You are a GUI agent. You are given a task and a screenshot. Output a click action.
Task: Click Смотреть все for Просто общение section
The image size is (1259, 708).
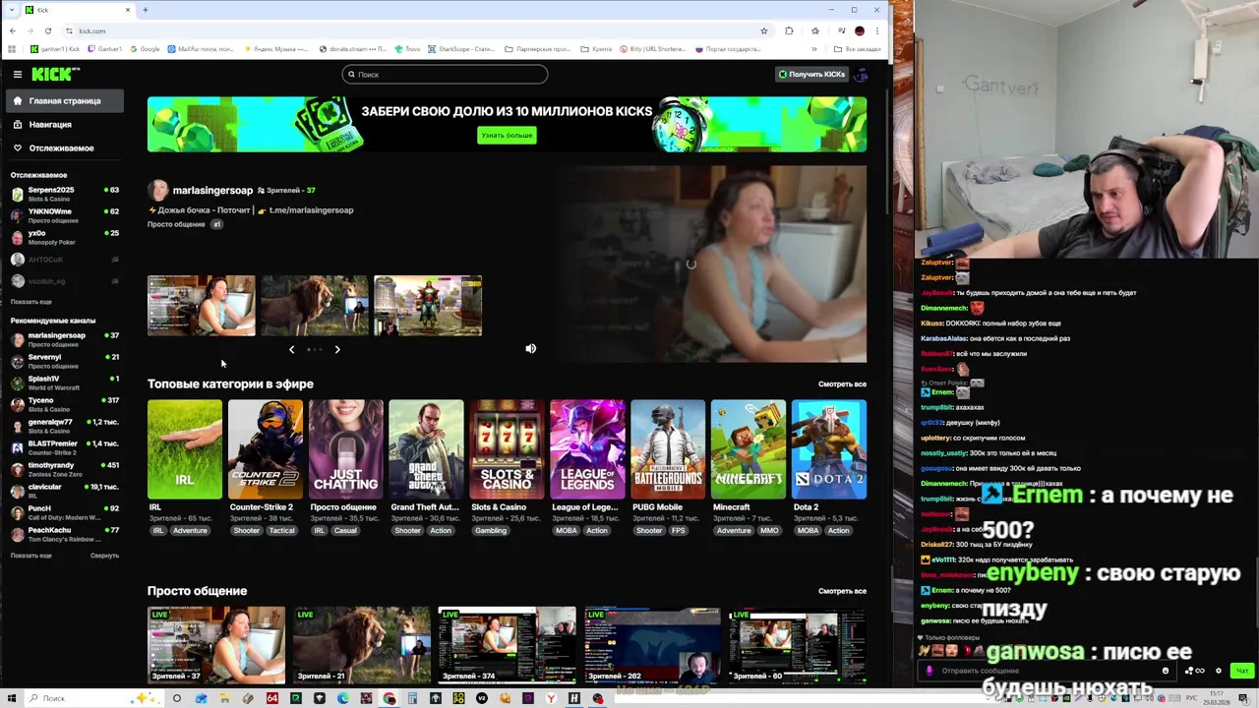coord(842,591)
